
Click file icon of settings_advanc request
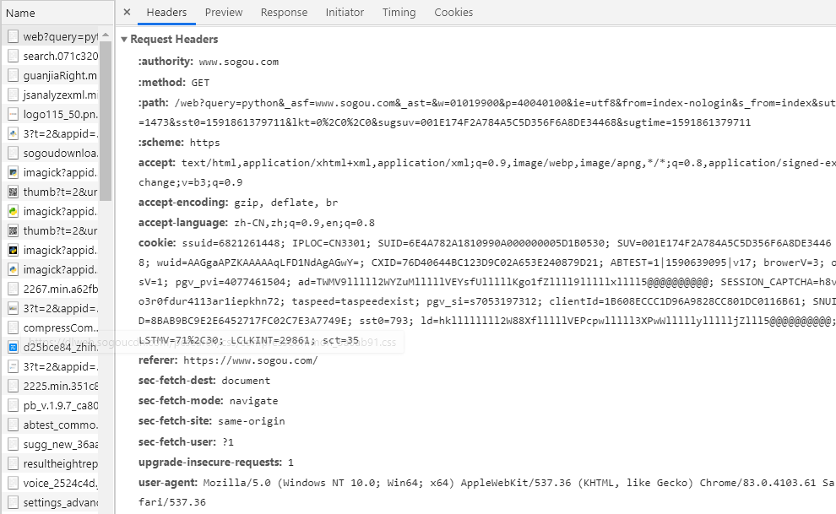(13, 503)
